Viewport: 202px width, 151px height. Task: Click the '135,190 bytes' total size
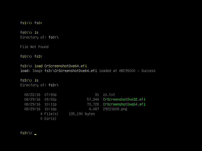coord(82,114)
